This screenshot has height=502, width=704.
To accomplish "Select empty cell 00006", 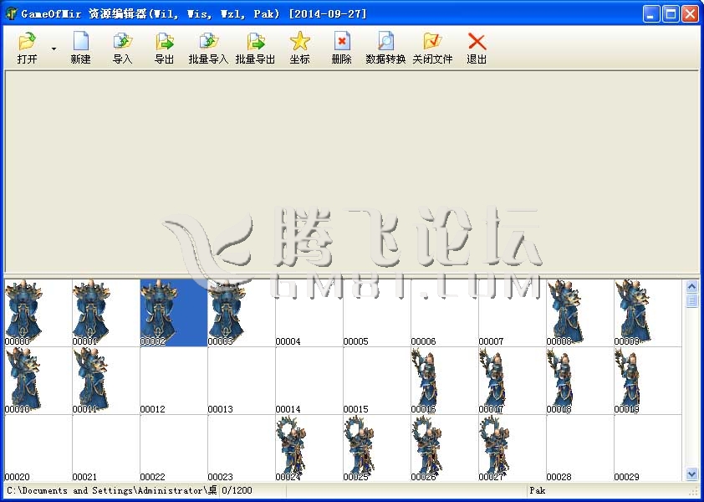I will 445,313.
